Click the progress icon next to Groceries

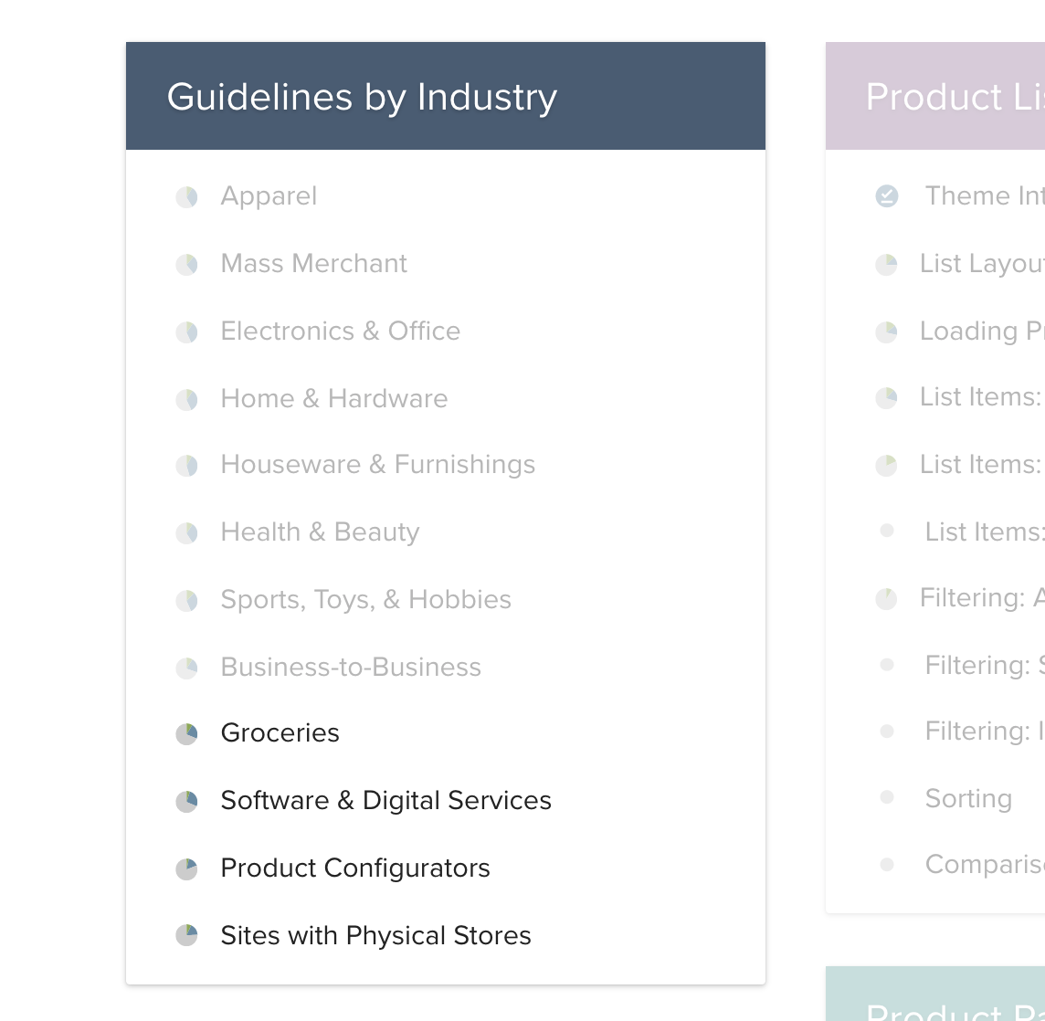pos(187,734)
